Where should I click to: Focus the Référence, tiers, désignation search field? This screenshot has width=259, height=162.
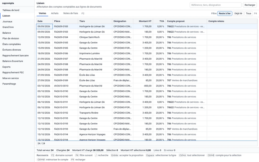215,5
